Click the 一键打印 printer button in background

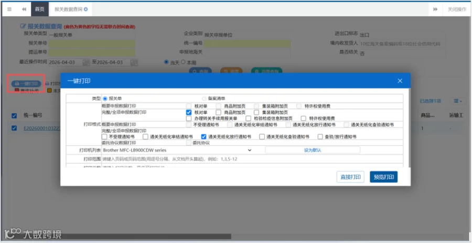click(27, 83)
